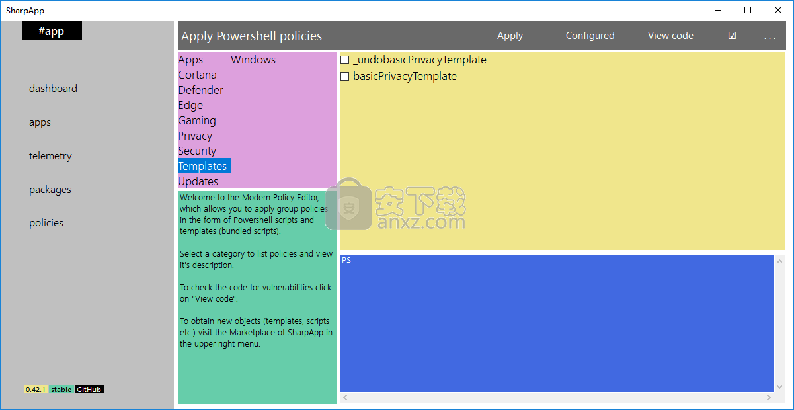794x410 pixels.
Task: Click the console scroll-down arrow
Action: pyautogui.click(x=780, y=387)
